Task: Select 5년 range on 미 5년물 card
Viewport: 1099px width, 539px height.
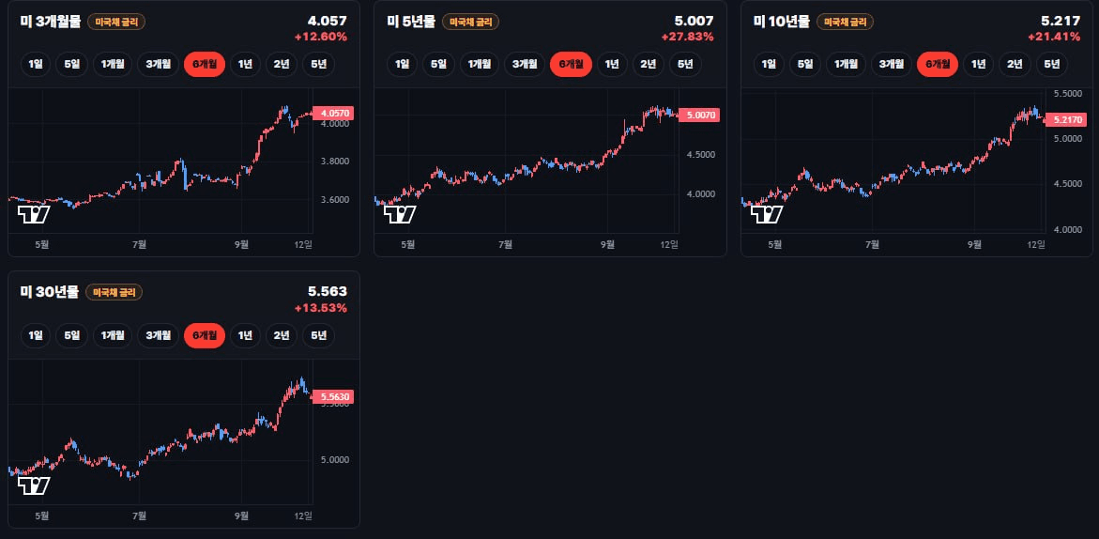Action: [x=685, y=65]
